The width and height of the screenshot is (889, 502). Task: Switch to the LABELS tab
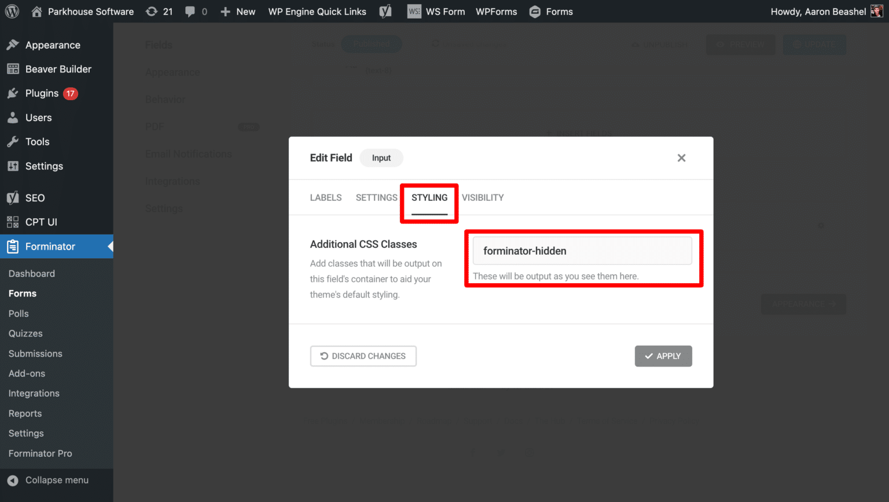pyautogui.click(x=325, y=197)
